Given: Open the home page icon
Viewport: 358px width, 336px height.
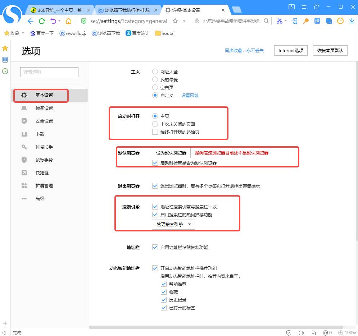Looking at the screenshot, I should (x=68, y=21).
